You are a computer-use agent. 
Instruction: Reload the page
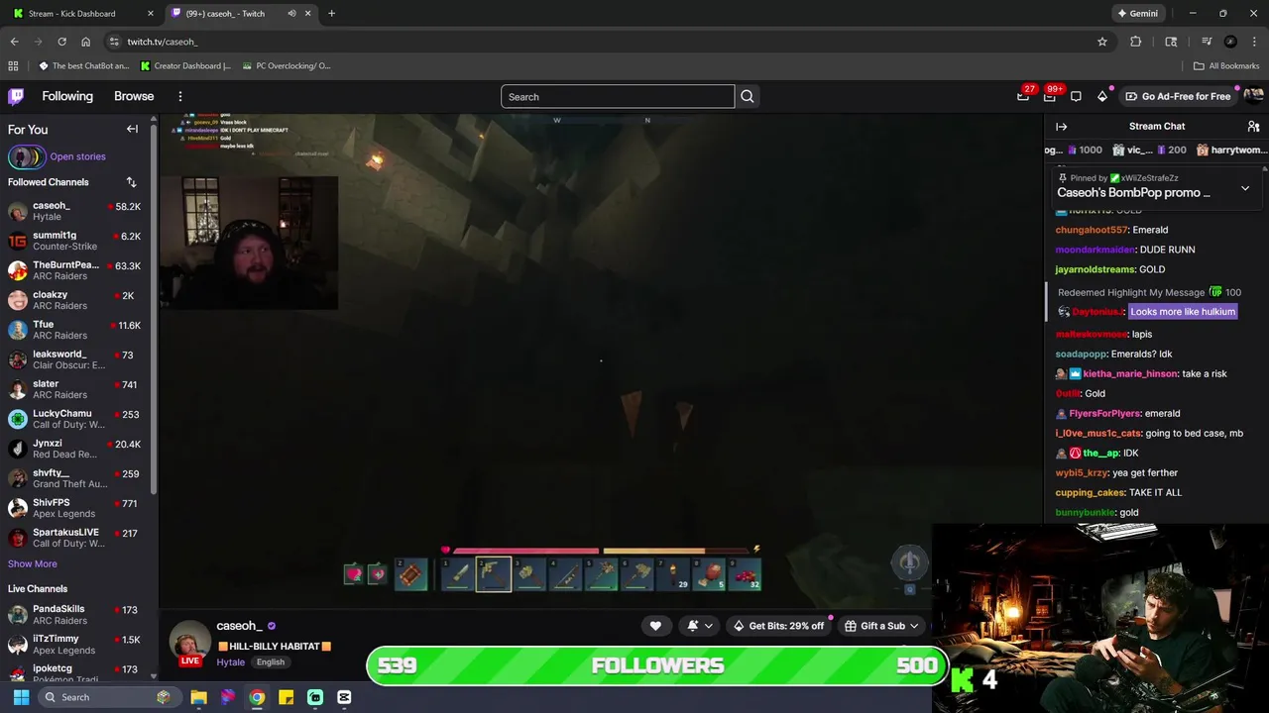tap(61, 42)
